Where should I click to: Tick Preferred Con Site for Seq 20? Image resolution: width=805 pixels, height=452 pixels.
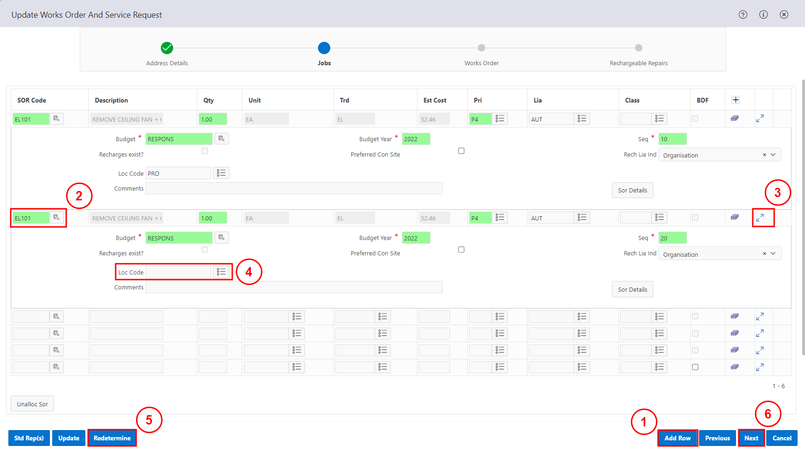pos(461,250)
